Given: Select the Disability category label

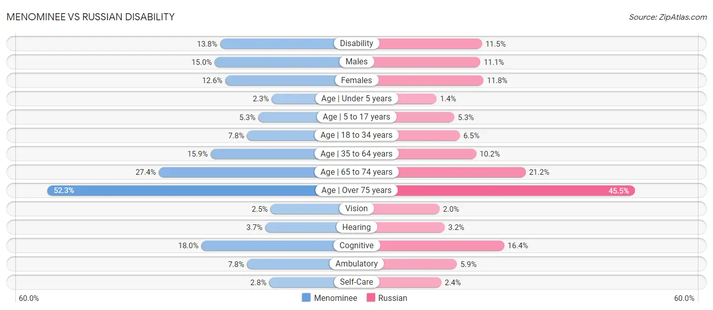Looking at the screenshot, I should tap(356, 44).
